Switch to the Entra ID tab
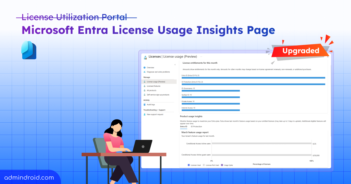The height and width of the screenshot is (184, 351). coord(184,126)
